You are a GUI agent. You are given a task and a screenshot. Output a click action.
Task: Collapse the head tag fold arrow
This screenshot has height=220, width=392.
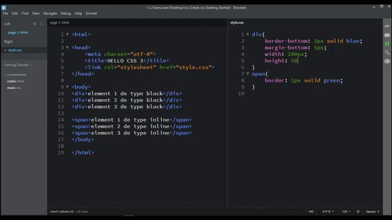tap(67, 47)
